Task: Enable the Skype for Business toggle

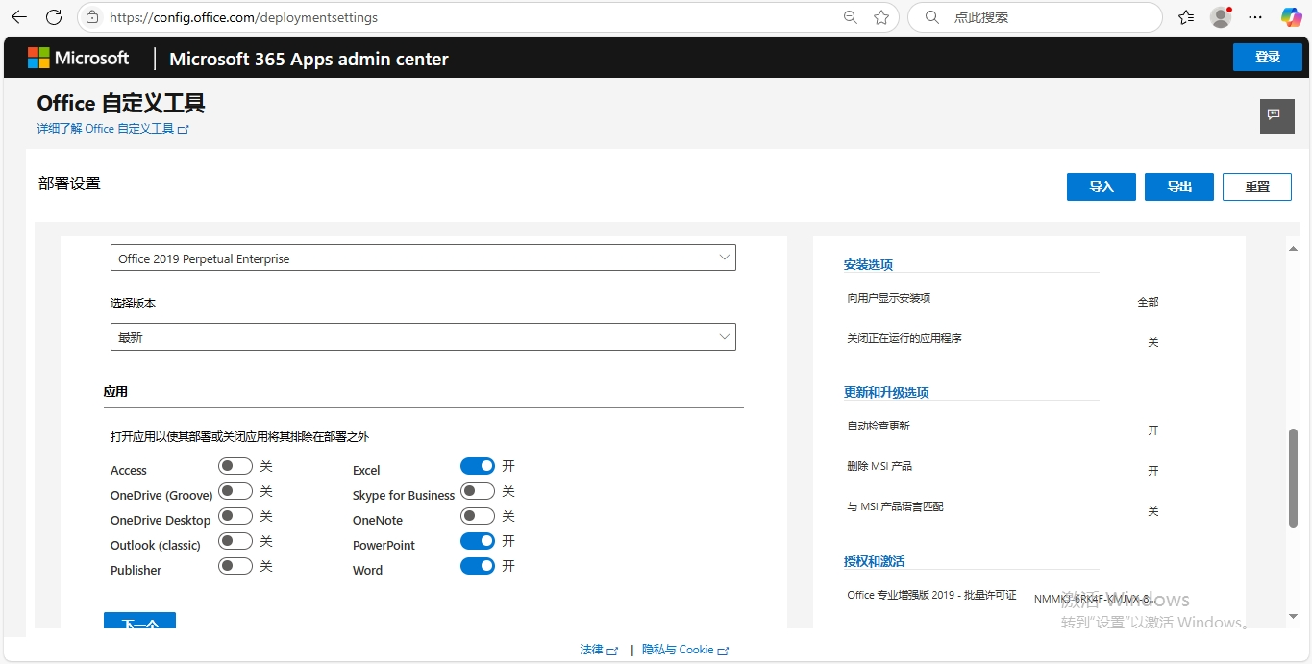Action: [478, 491]
